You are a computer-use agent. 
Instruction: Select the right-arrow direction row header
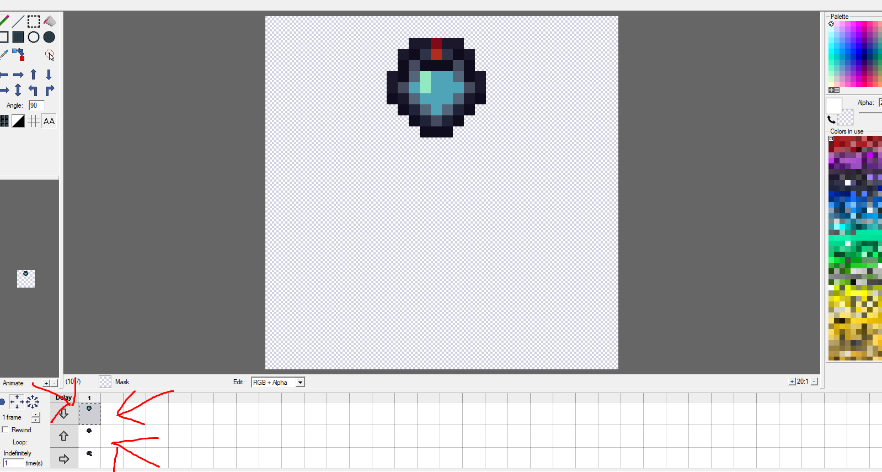click(x=64, y=459)
